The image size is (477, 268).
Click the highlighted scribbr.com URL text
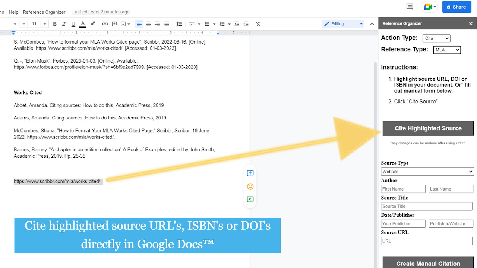click(57, 182)
